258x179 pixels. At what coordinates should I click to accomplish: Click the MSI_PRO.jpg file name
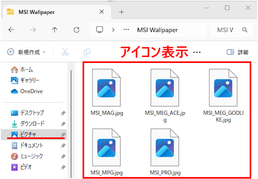pyautogui.click(x=165, y=173)
